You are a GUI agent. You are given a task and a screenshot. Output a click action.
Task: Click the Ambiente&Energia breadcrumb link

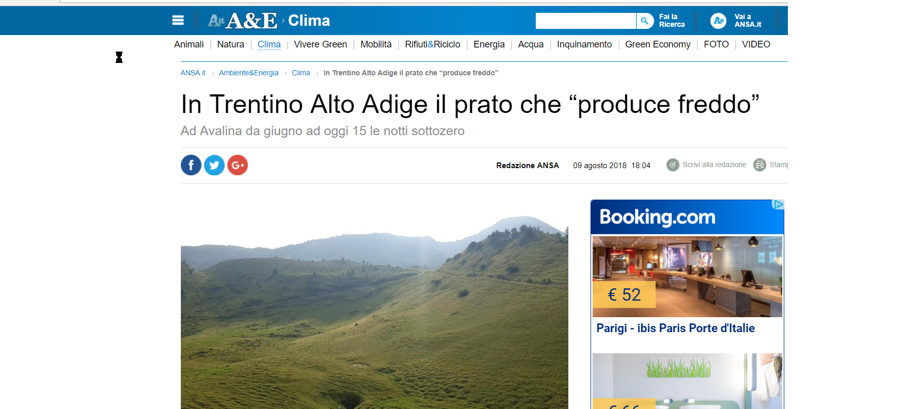click(x=249, y=73)
